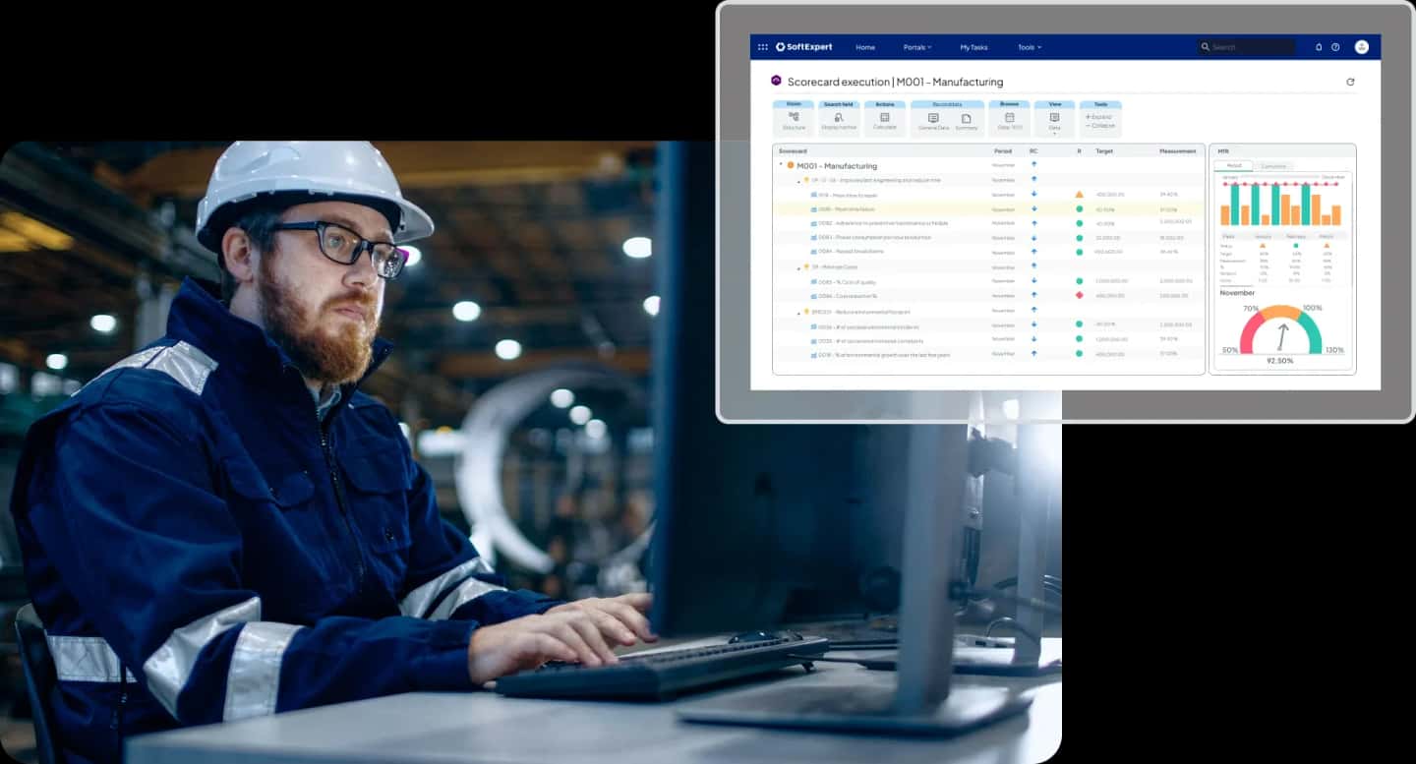The height and width of the screenshot is (764, 1416).
Task: Go to Home in navbar
Action: (x=865, y=47)
